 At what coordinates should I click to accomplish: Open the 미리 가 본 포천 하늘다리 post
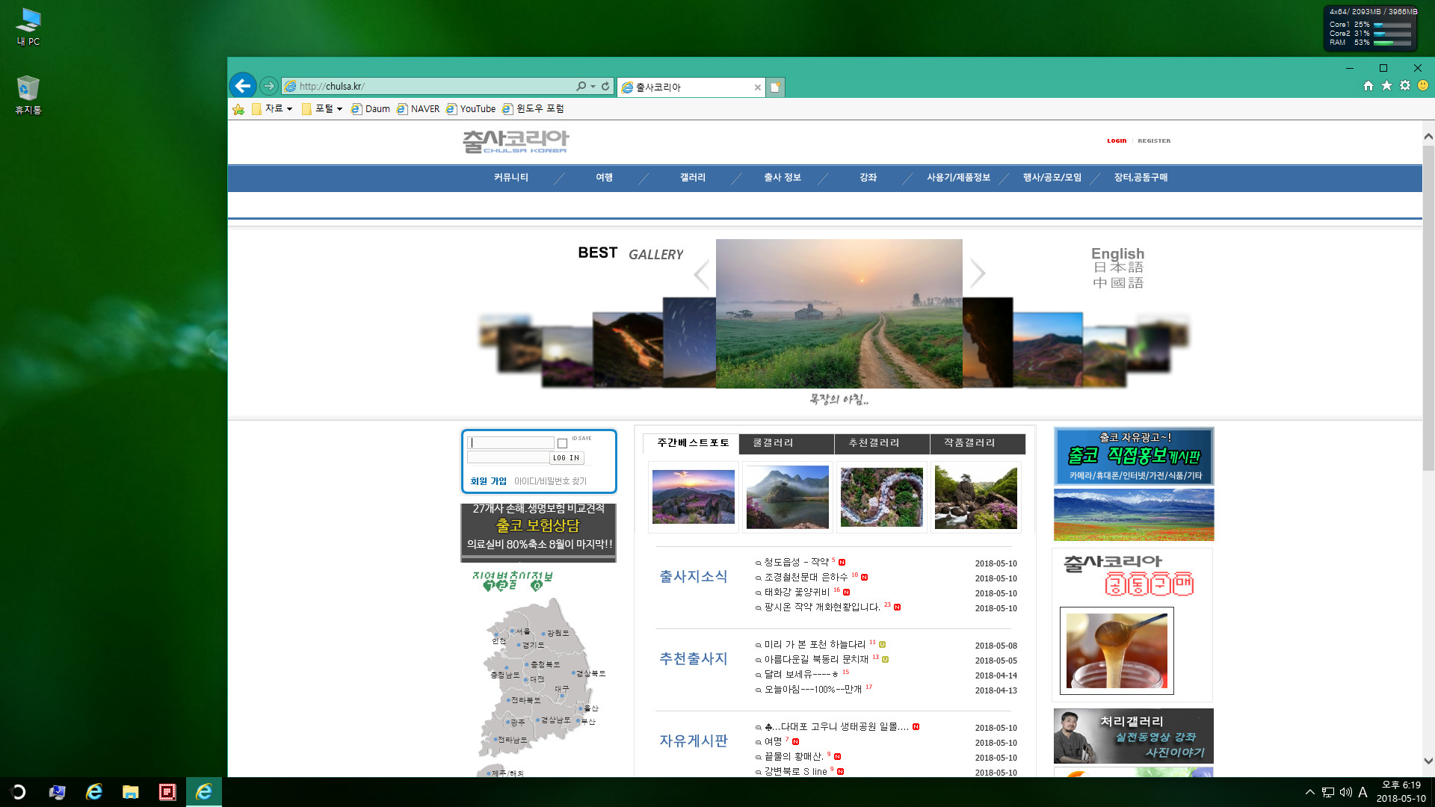click(815, 645)
